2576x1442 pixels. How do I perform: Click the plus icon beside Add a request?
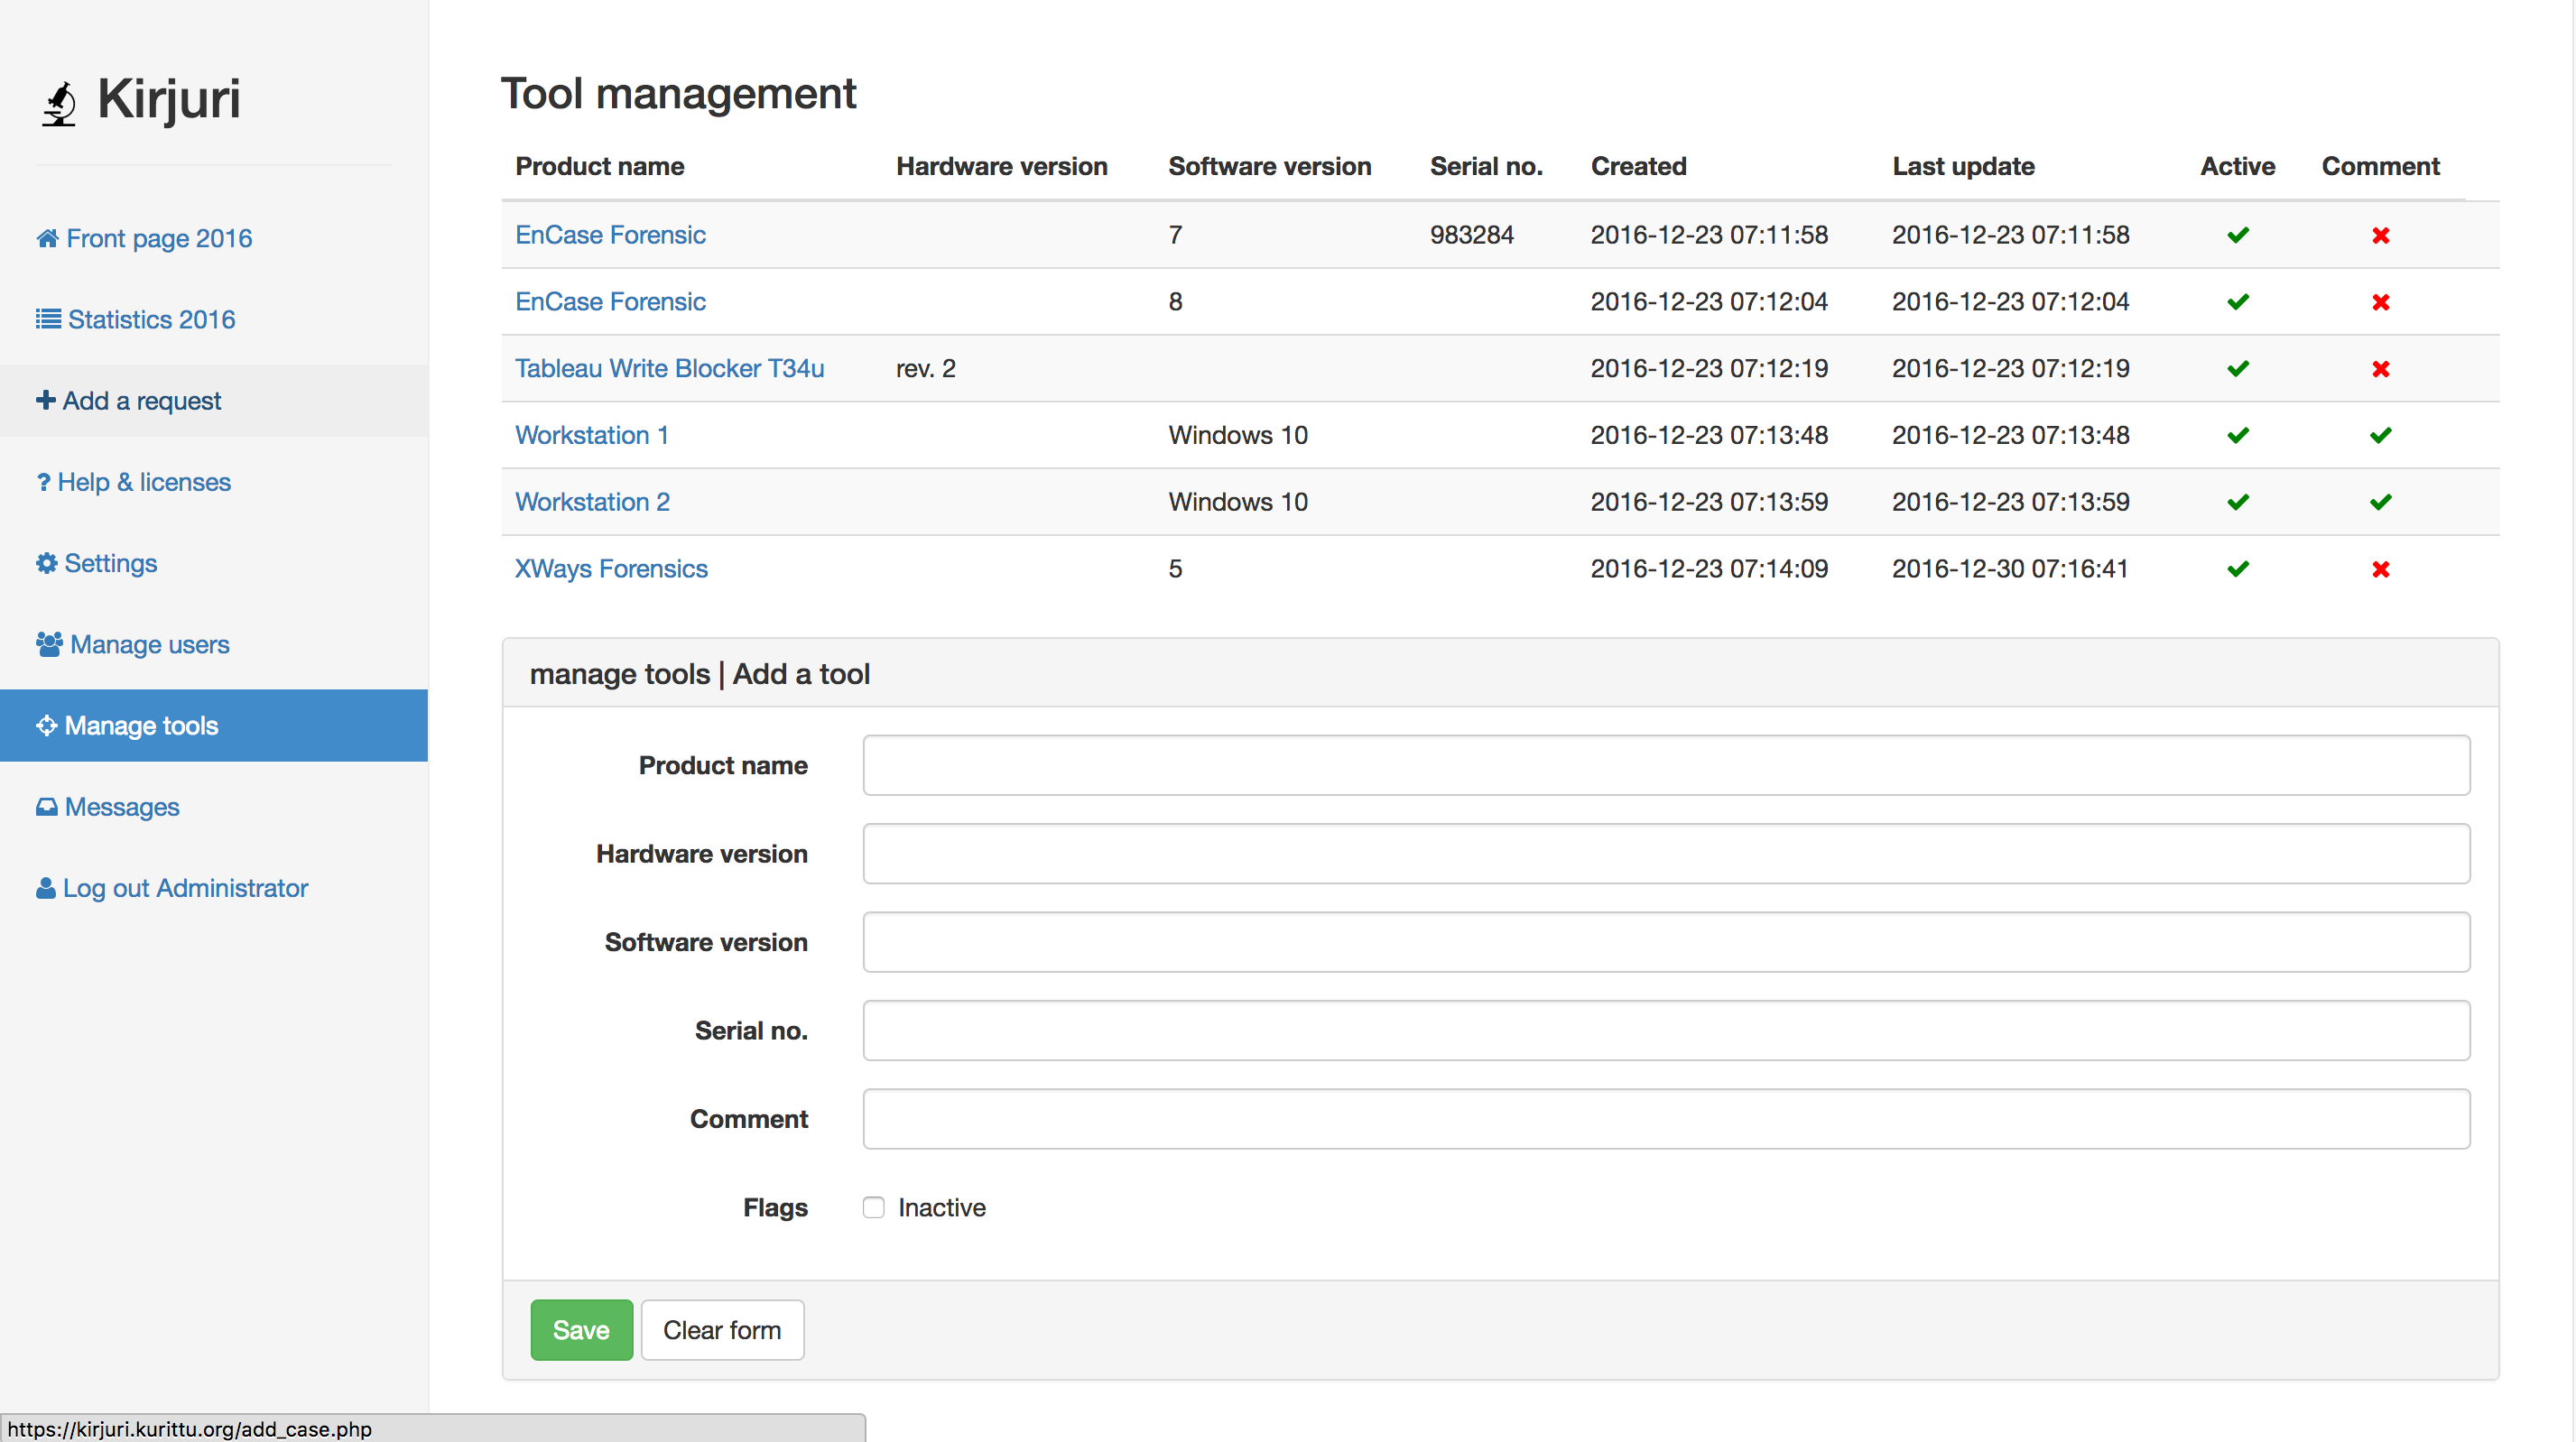coord(46,400)
